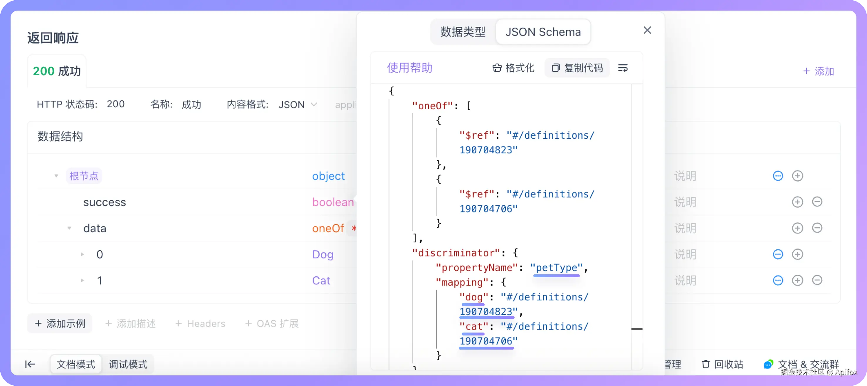
Task: Add node after data row
Action: pyautogui.click(x=797, y=228)
